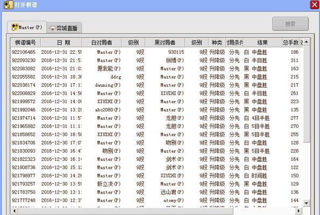The height and width of the screenshot is (215, 320).
Task: Select game record 922008829
Action: pyautogui.click(x=157, y=93)
